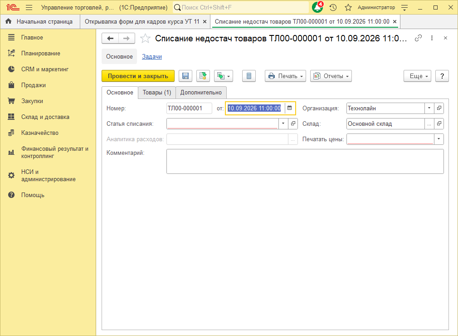This screenshot has height=336, width=458.
Task: Click the Home icon on Начальная страница
Action: click(9, 21)
